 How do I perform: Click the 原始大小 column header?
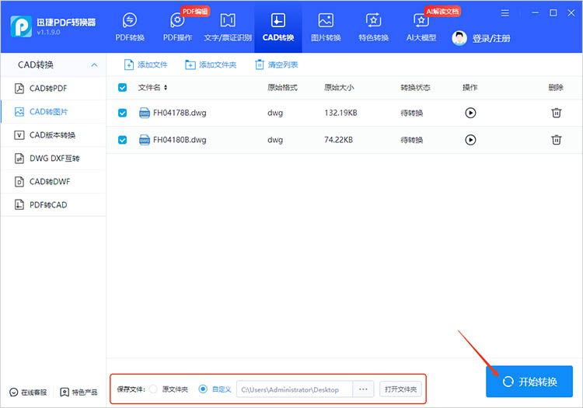(x=339, y=87)
